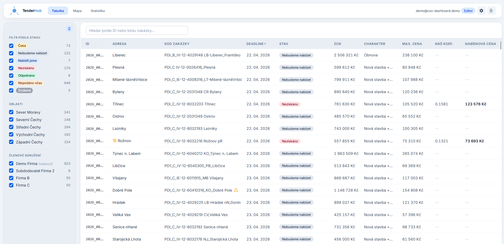This screenshot has width=504, height=244.
Task: Click PDI_C_IV-12-2031349 Ostrov order code
Action: pyautogui.click(x=190, y=116)
